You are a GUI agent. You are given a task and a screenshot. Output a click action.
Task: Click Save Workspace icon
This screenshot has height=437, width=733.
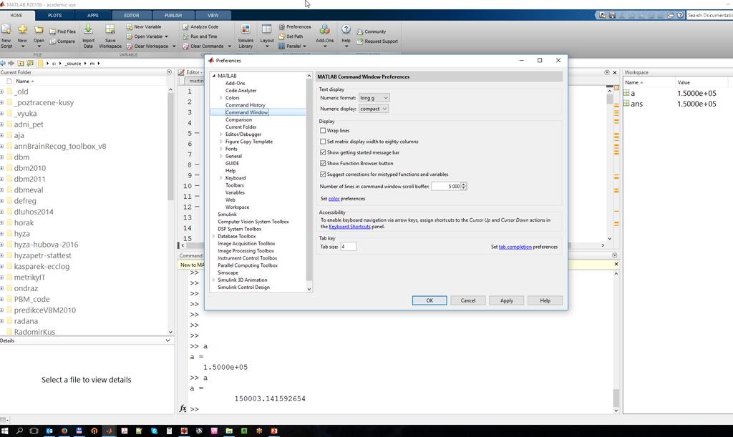[110, 29]
